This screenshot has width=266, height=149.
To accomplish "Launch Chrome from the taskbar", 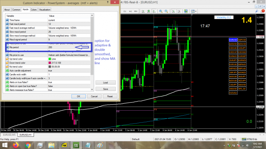I will coord(28,145).
